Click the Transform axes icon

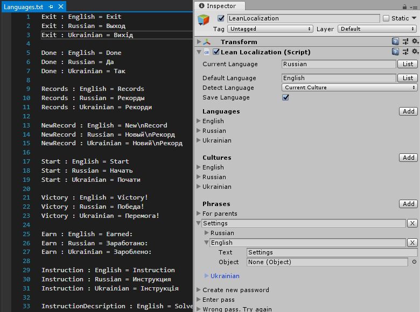pos(207,42)
